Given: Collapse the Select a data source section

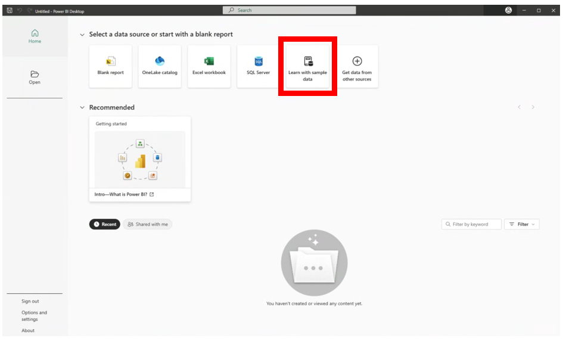Looking at the screenshot, I should [x=82, y=35].
